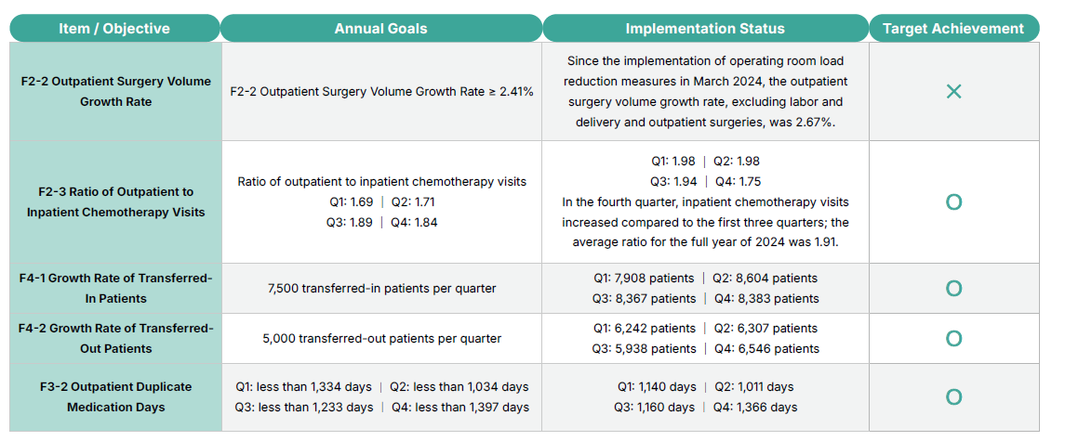Click the O mark for F4-2 transferred-out row
The width and height of the screenshot is (1065, 441).
point(953,339)
